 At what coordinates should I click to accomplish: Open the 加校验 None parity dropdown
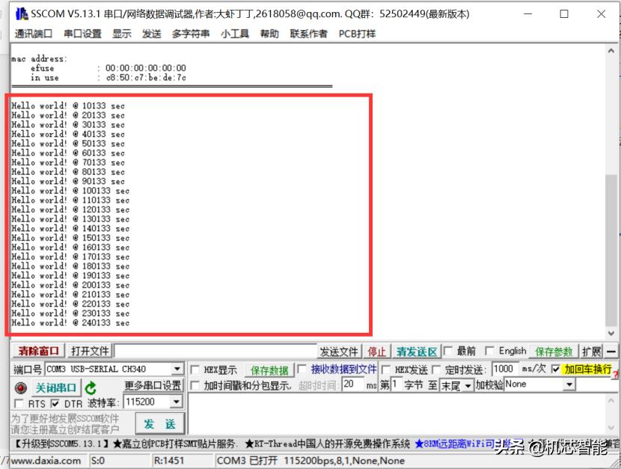tap(569, 384)
